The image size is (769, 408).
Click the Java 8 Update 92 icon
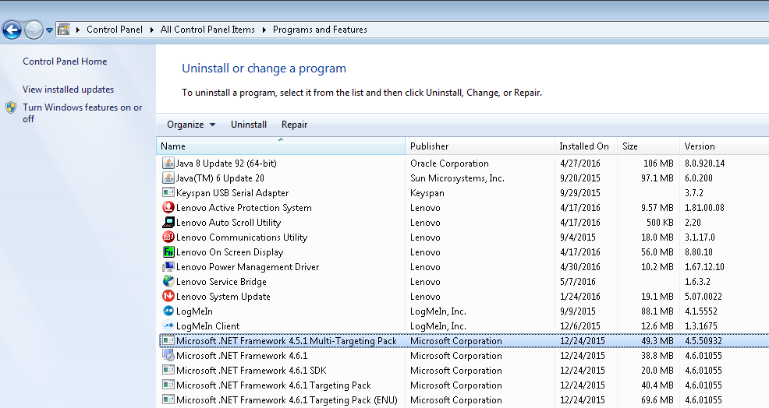[168, 163]
